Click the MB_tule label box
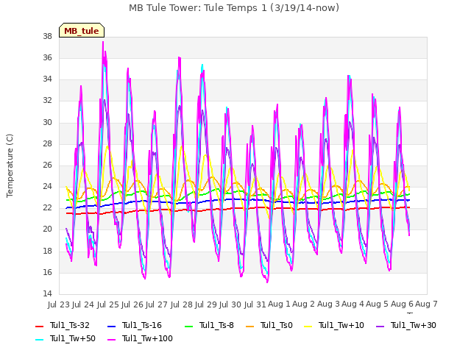The width and height of the screenshot is (471, 353). [x=82, y=30]
